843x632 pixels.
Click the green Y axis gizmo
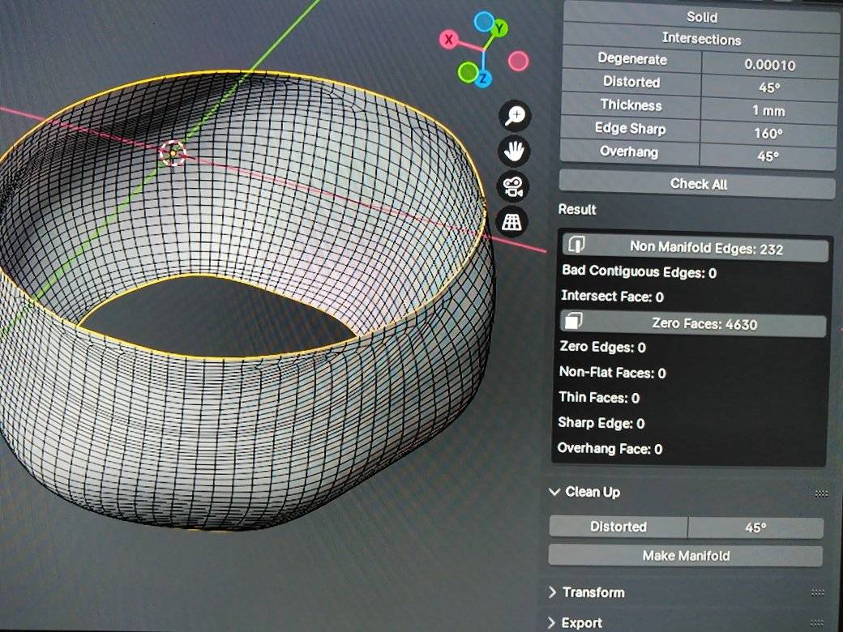point(499,28)
